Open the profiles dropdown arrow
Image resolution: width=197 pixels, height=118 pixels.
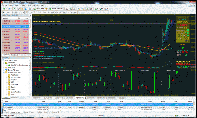[11, 9]
